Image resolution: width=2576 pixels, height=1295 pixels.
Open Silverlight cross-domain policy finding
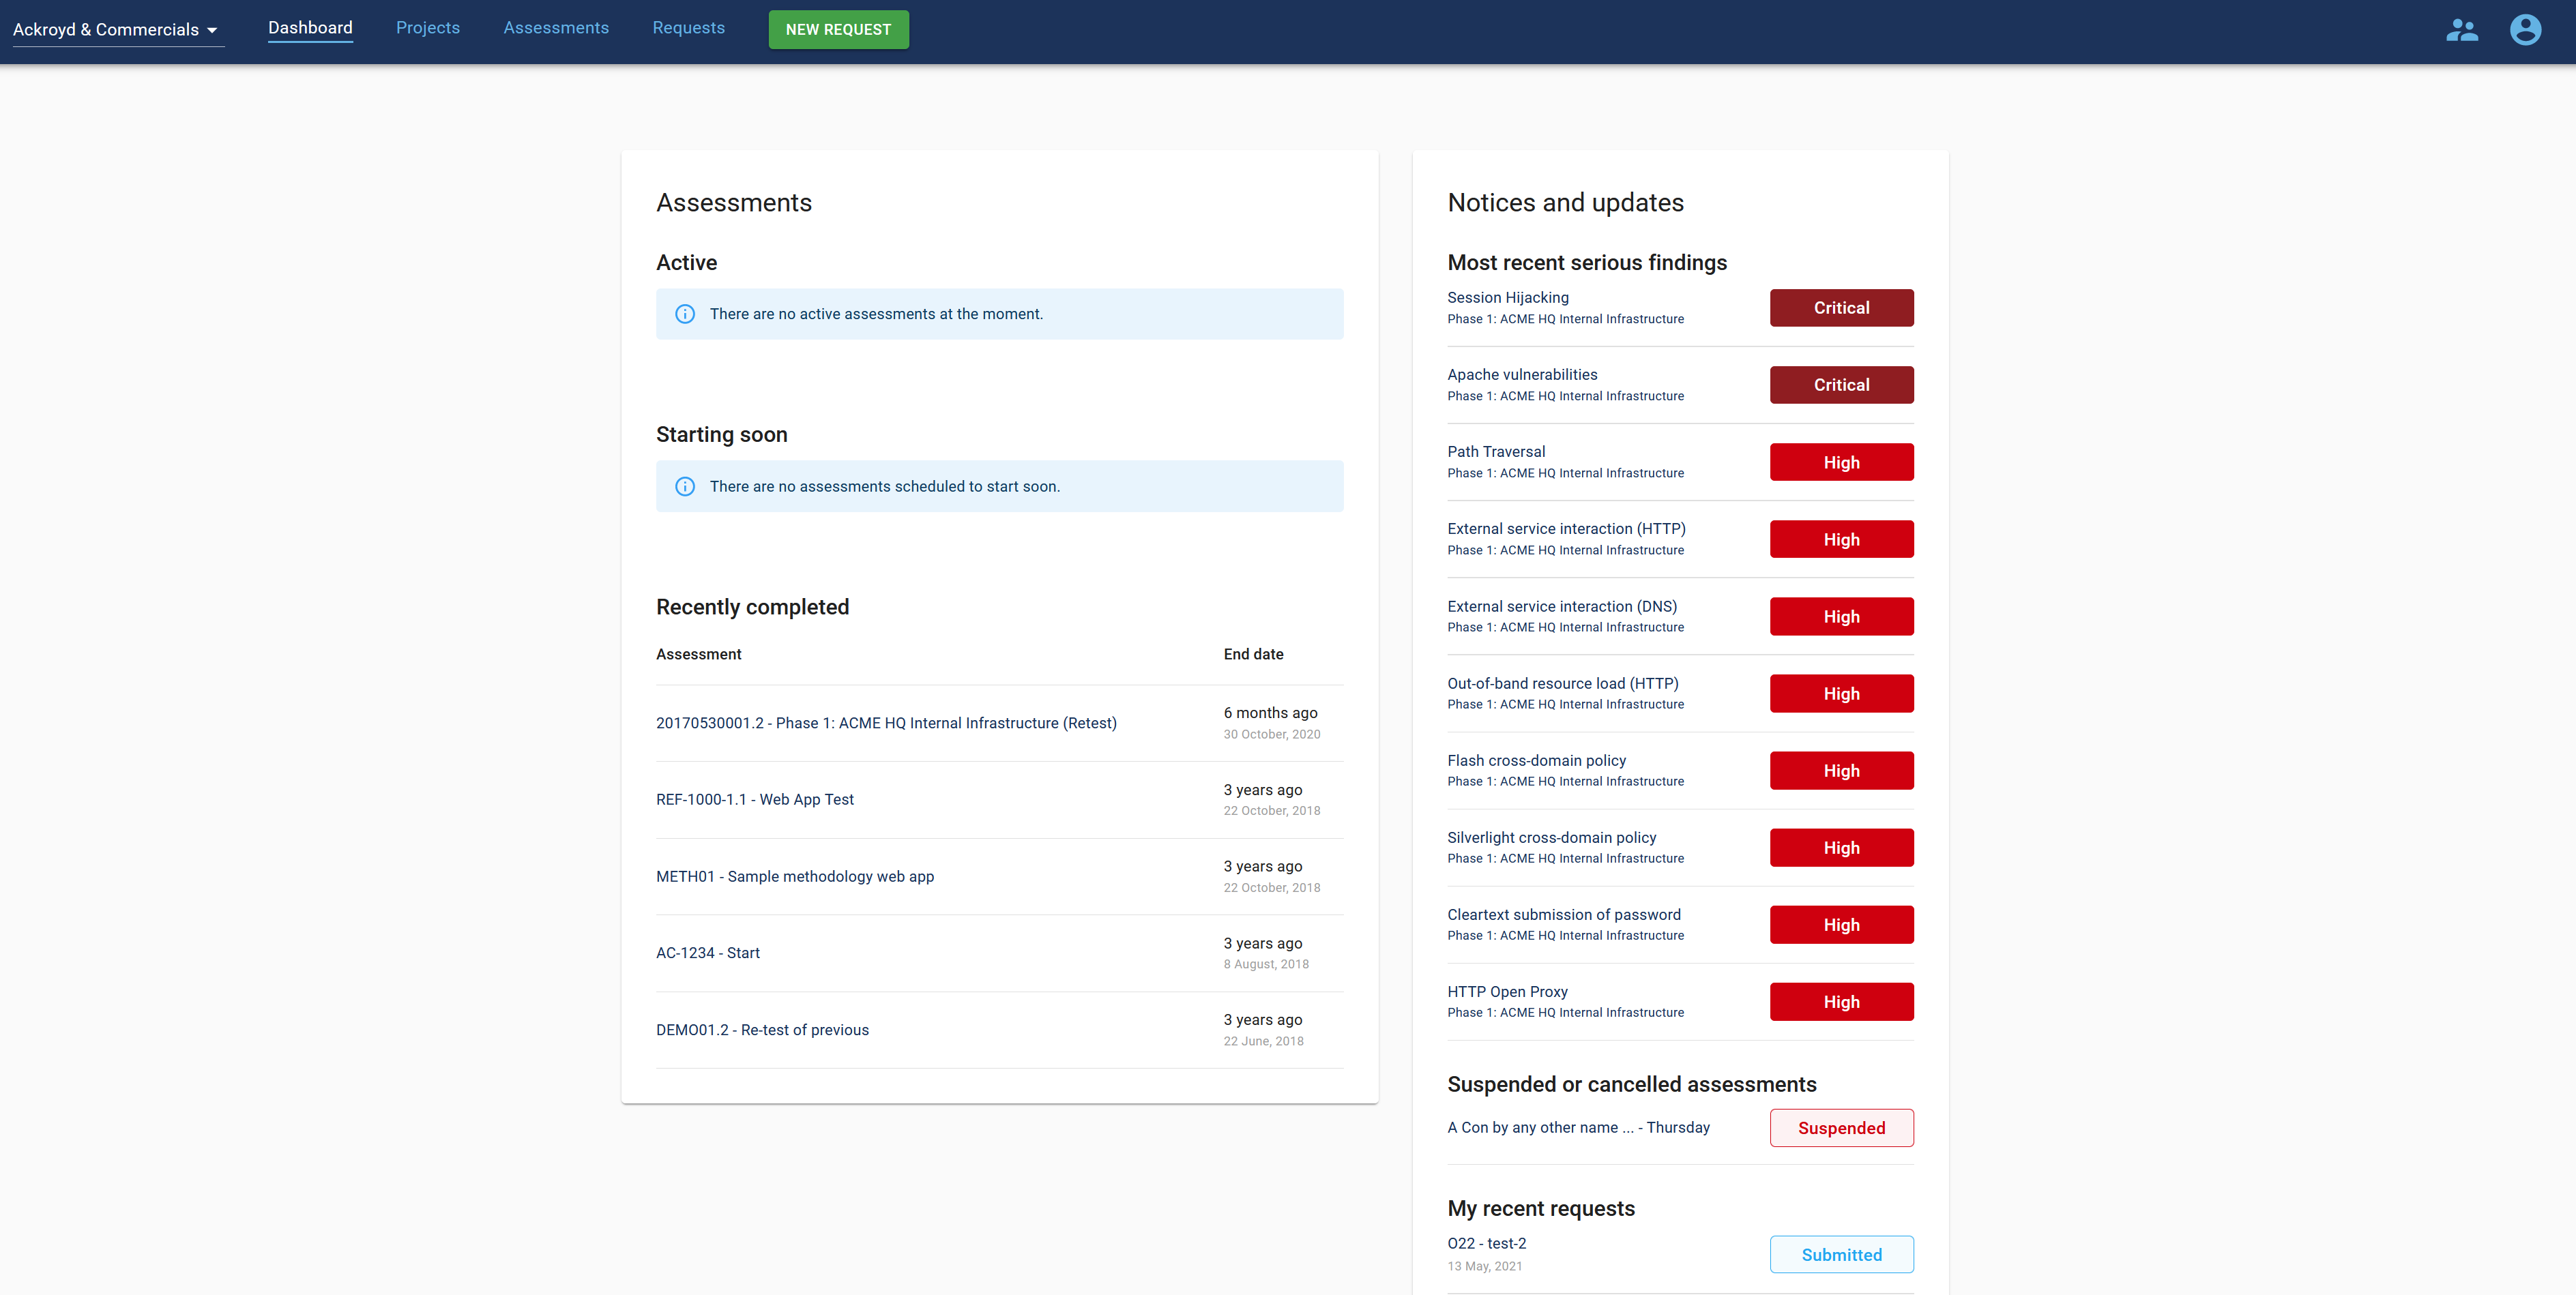1552,837
